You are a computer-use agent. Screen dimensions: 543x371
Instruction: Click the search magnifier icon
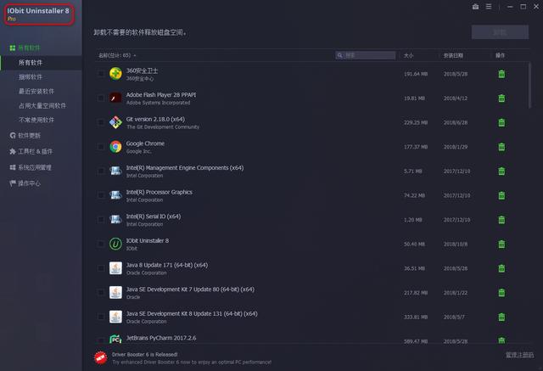click(x=339, y=55)
